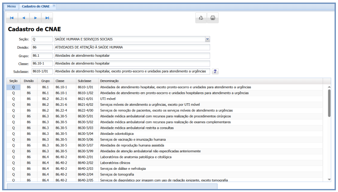Click the scroll down arrow of the table
This screenshot has width=338, height=192.
[329, 180]
